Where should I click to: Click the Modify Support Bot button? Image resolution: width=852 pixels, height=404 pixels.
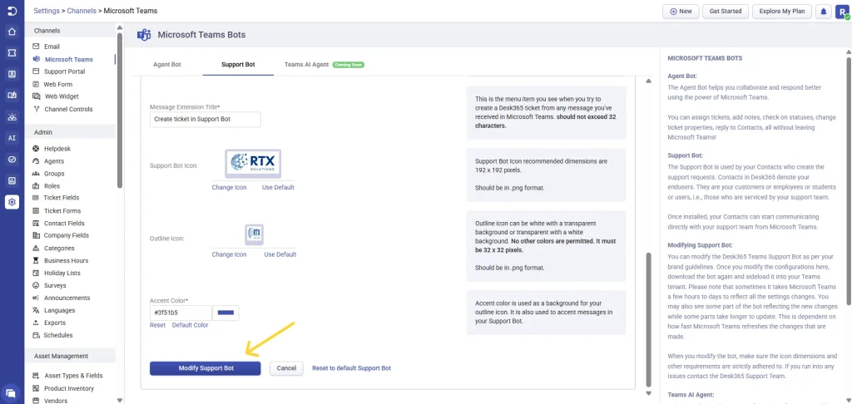click(206, 368)
